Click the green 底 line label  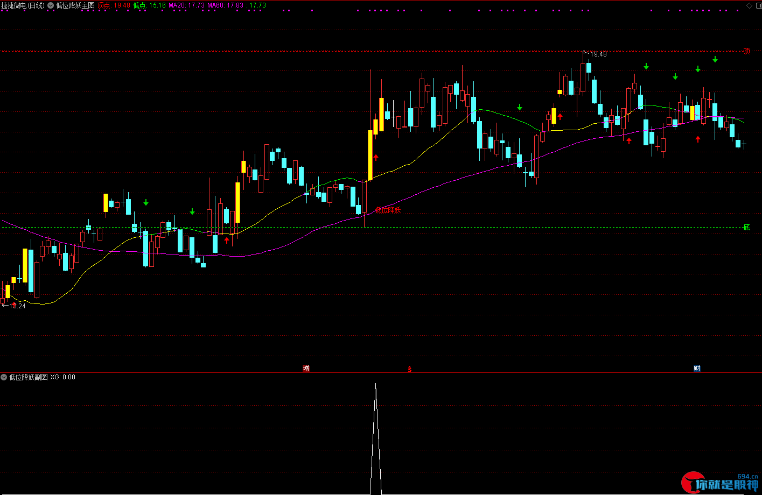746,227
